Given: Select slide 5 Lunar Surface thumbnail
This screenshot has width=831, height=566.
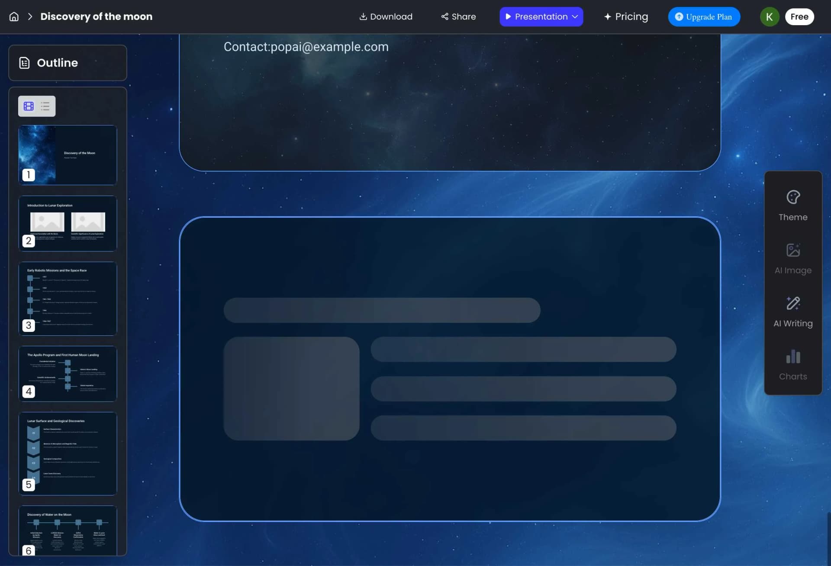Looking at the screenshot, I should click(68, 453).
